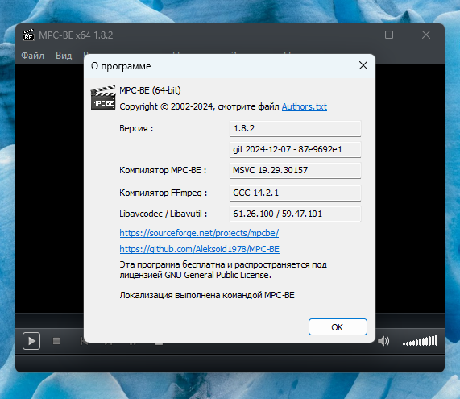
Task: Click the MPC-BE (64-bit) heading text
Action: click(150, 90)
